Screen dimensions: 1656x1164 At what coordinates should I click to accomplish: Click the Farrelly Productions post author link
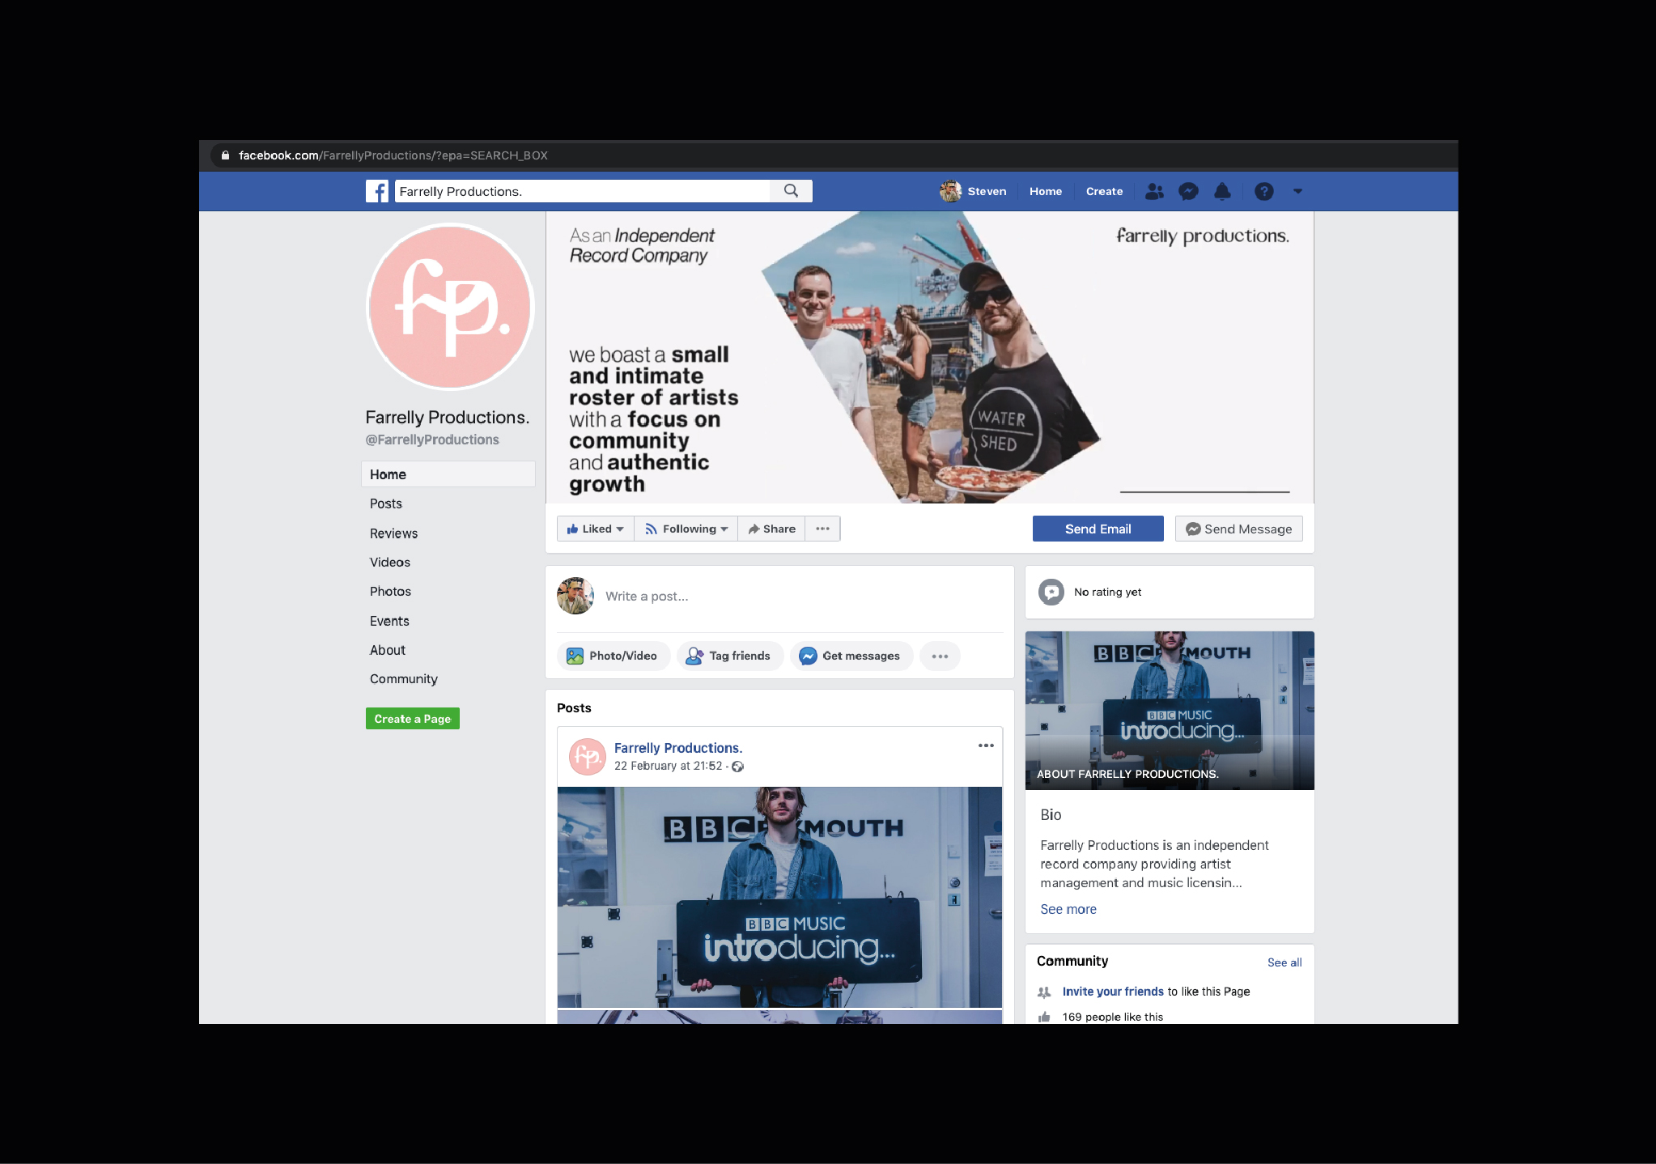pos(678,748)
